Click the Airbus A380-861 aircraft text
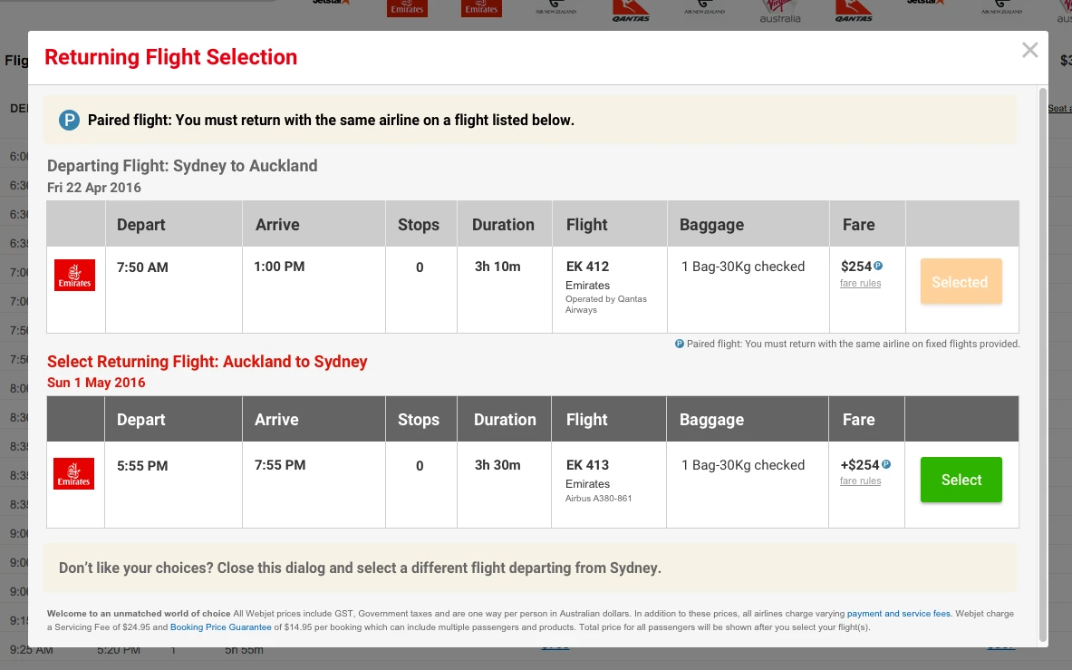 598,499
